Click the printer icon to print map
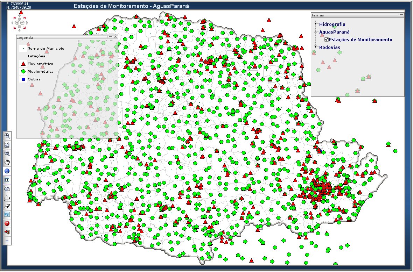The height and width of the screenshot is (272, 413). 7,188
